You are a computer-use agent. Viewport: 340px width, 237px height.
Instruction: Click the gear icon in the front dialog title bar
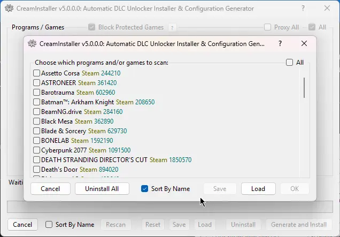pos(32,44)
